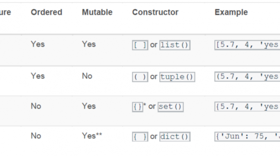280x156 pixels.
Task: Click the No ordered cell in set row
Action: coord(36,106)
